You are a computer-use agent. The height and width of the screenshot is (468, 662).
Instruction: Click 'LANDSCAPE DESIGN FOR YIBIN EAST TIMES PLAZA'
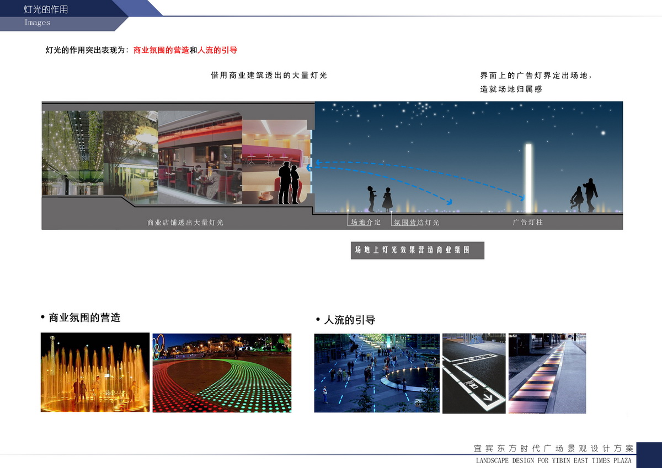tap(553, 461)
